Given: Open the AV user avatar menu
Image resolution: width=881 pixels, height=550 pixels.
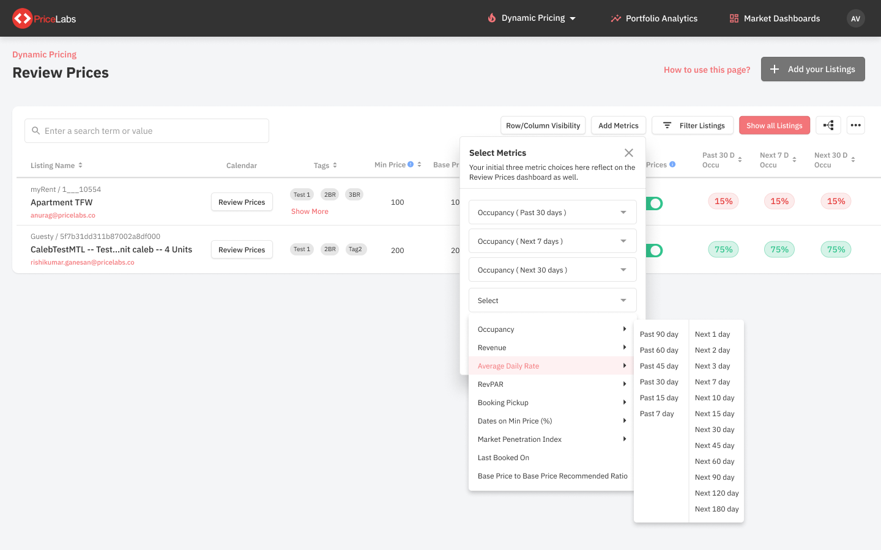Looking at the screenshot, I should 855,18.
